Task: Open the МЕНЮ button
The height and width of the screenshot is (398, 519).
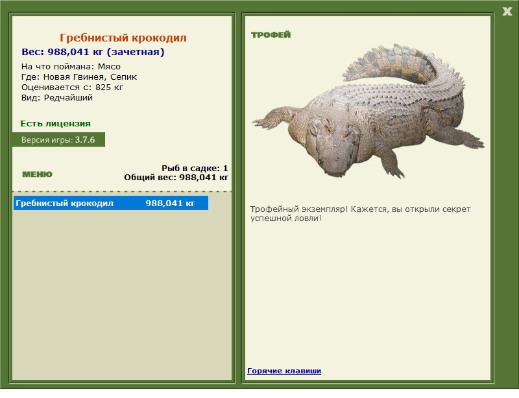Action: [x=37, y=174]
